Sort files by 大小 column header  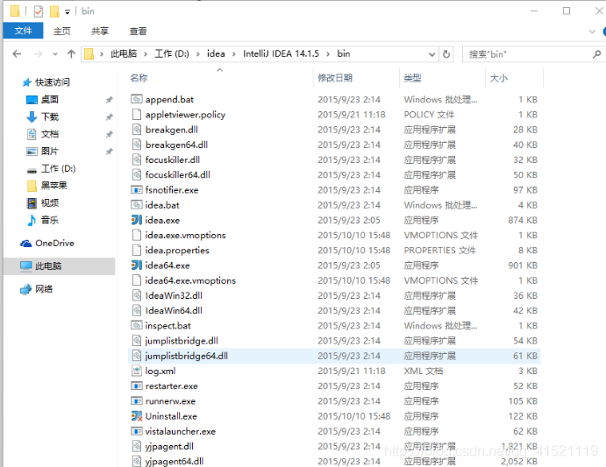tap(498, 78)
